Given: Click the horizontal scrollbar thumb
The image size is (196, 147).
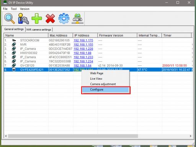Looking at the screenshot, I should click(x=73, y=136).
